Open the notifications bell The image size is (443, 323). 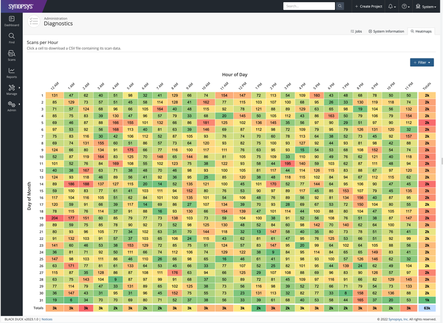[391, 6]
